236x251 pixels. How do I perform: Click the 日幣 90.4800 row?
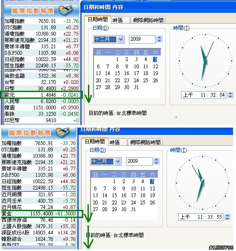[41, 88]
